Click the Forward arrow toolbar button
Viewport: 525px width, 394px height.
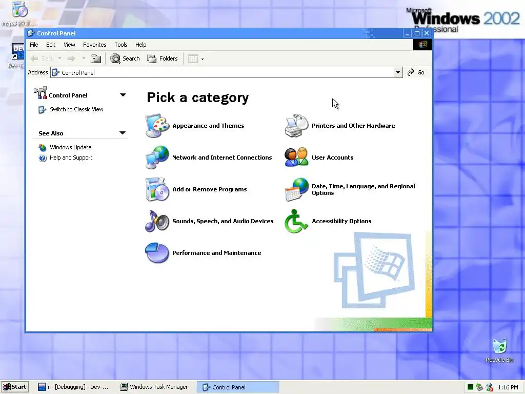click(x=71, y=58)
